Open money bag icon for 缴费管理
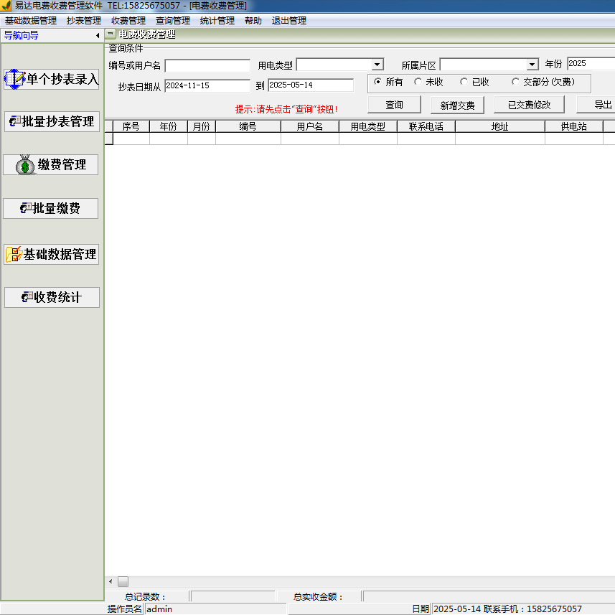This screenshot has width=615, height=615. coord(26,164)
